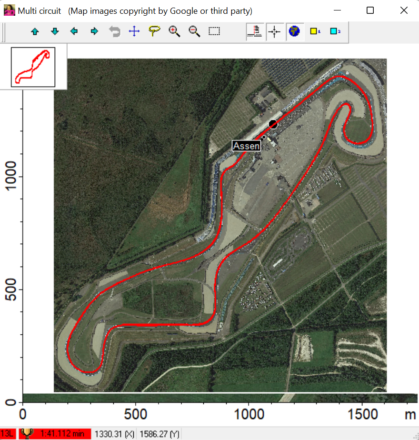
Task: Click the zoom in magnifier
Action: coord(174,31)
